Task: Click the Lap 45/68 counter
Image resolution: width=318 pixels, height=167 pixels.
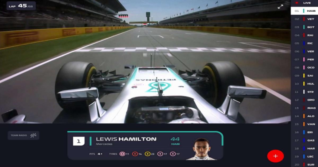Action: [x=21, y=6]
